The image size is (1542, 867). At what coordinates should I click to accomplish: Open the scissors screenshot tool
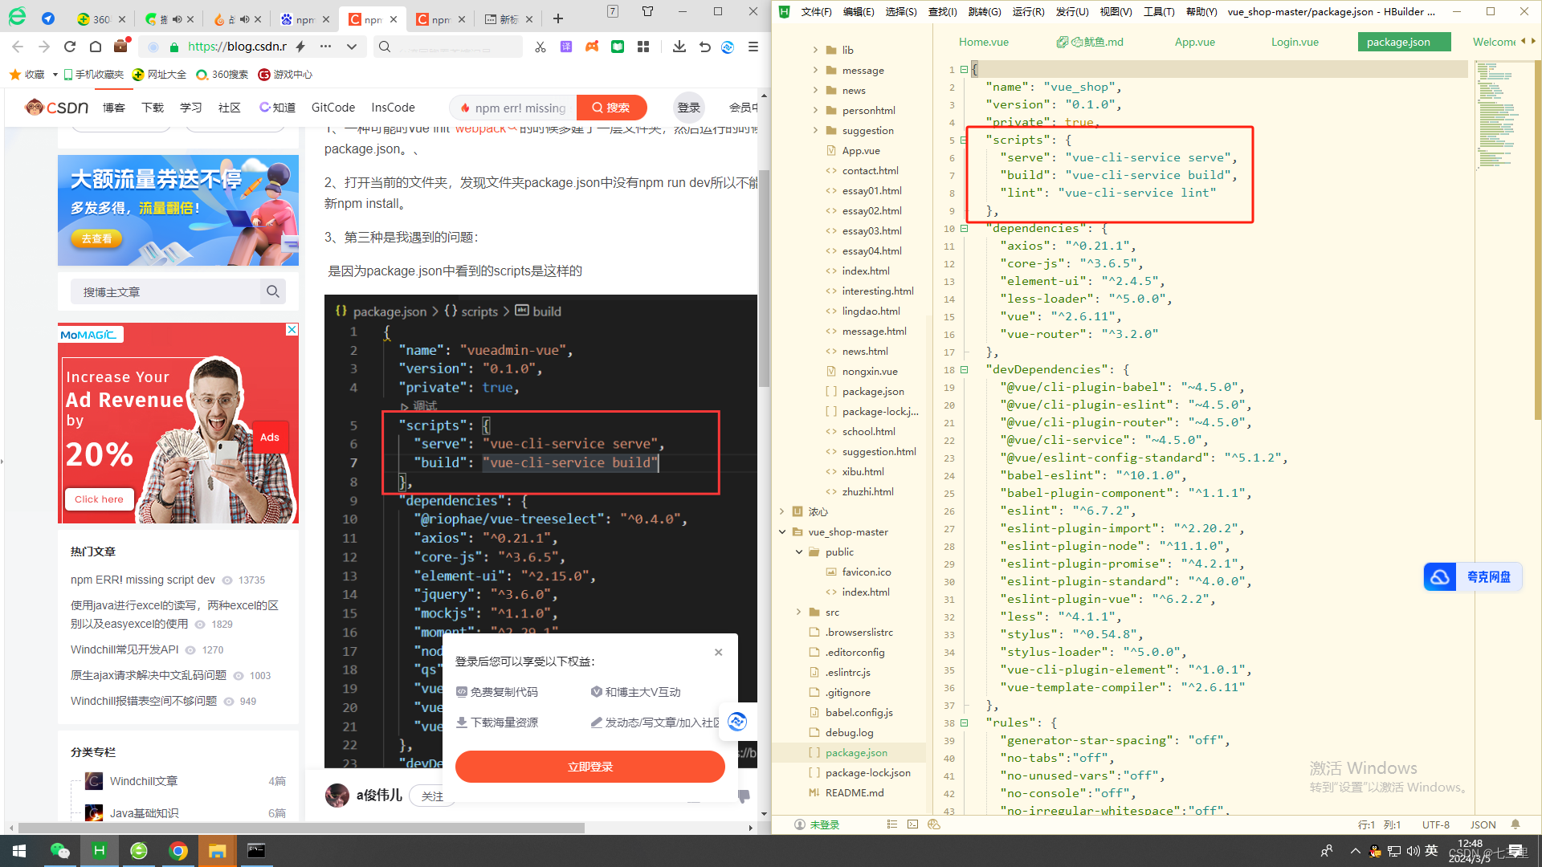click(541, 47)
